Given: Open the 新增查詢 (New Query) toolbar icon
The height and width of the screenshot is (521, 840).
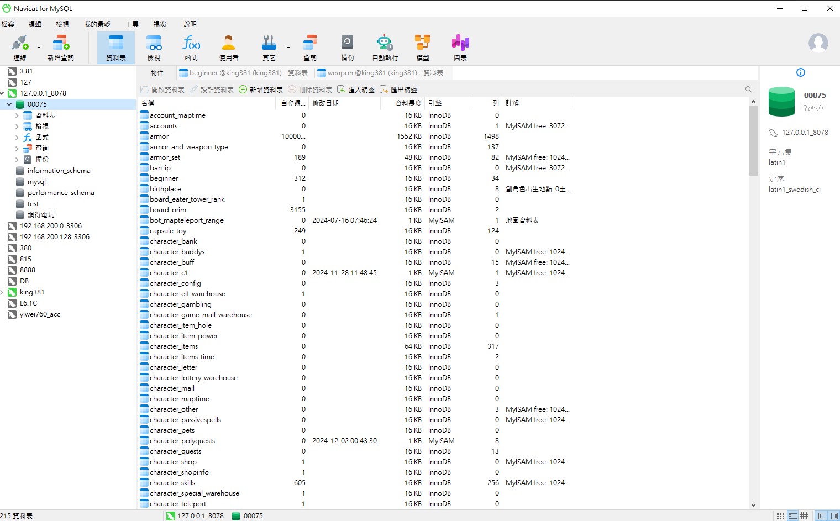Looking at the screenshot, I should click(x=60, y=48).
